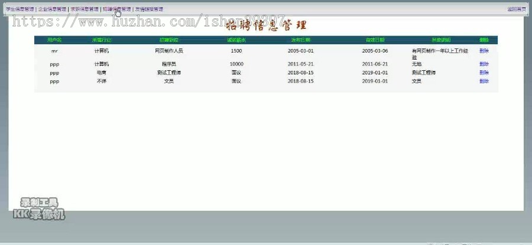The image size is (532, 245).
Task: Select 计算机 in the mr row
Action: click(102, 51)
